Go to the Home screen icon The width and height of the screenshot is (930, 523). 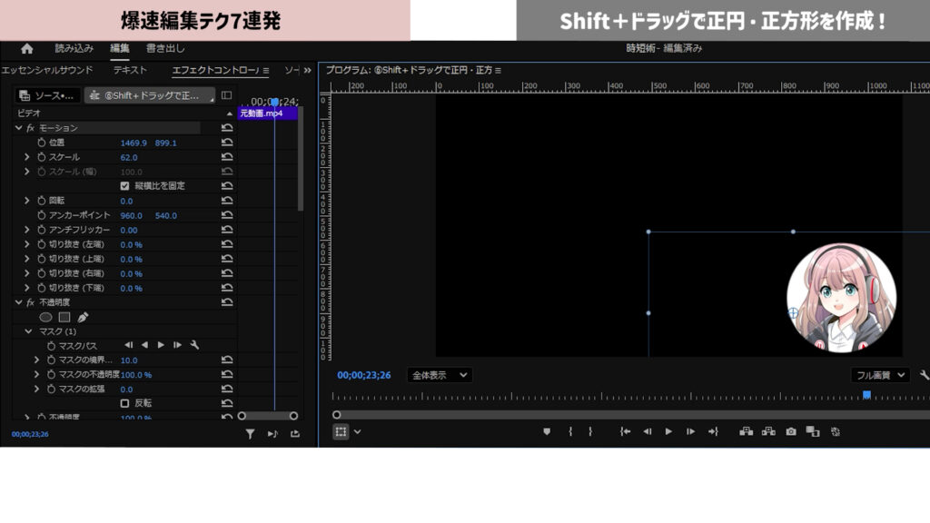[x=26, y=49]
